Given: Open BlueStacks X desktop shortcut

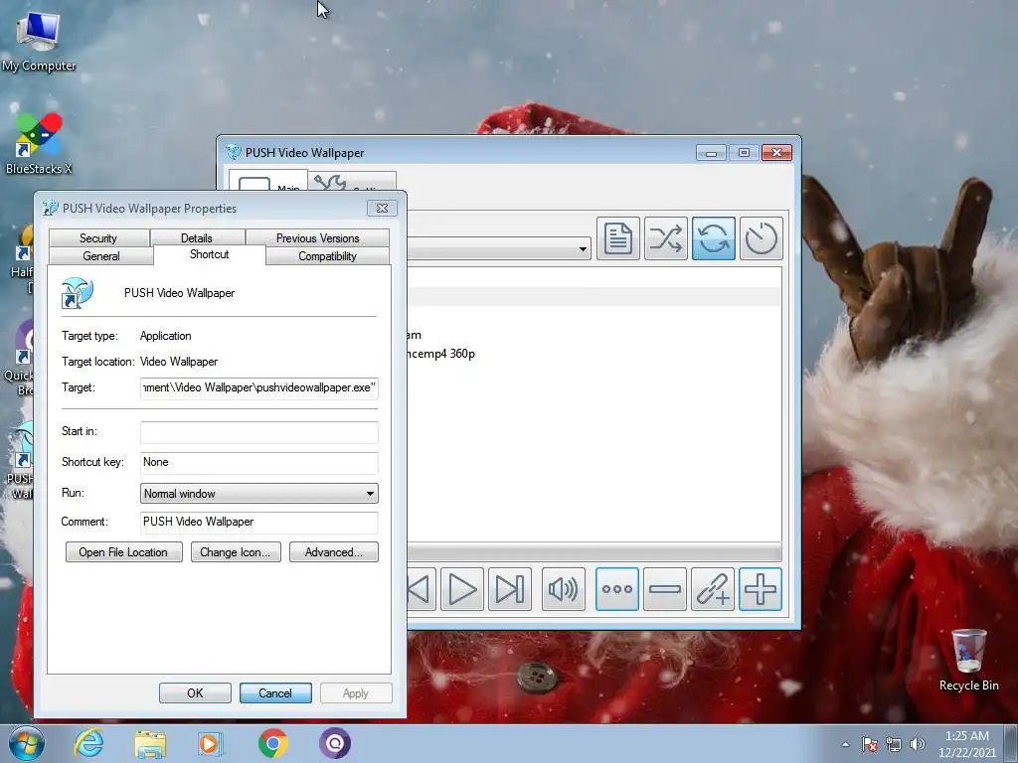Looking at the screenshot, I should pyautogui.click(x=39, y=144).
